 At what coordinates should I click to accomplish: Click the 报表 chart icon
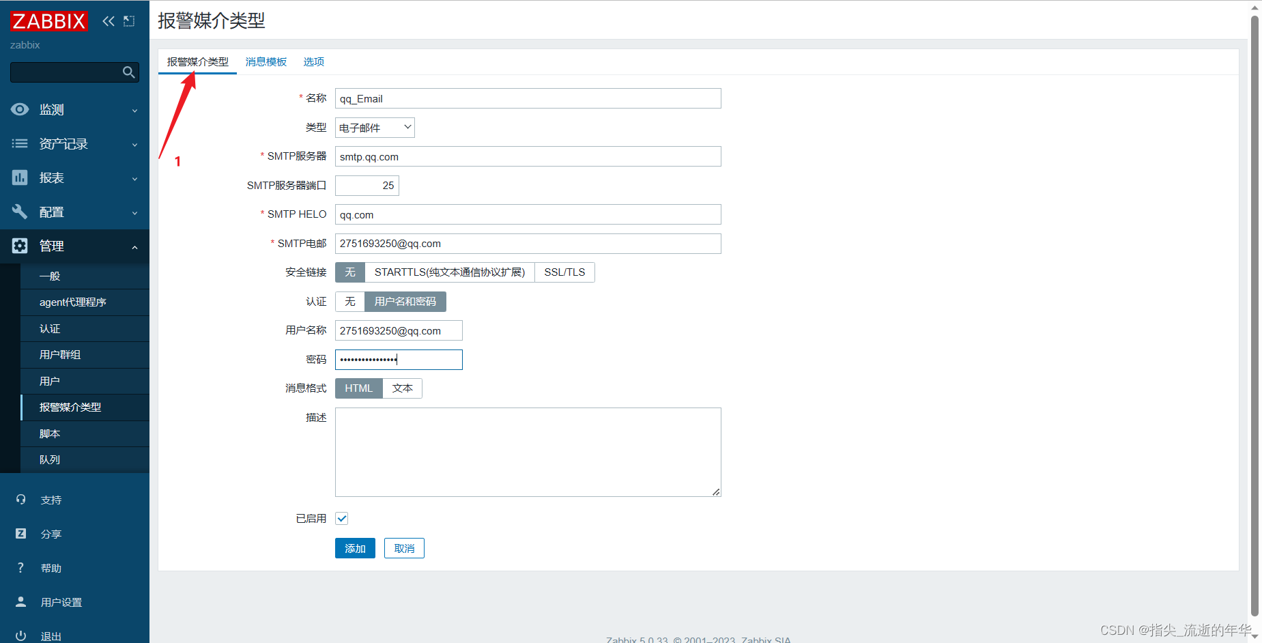click(x=20, y=177)
